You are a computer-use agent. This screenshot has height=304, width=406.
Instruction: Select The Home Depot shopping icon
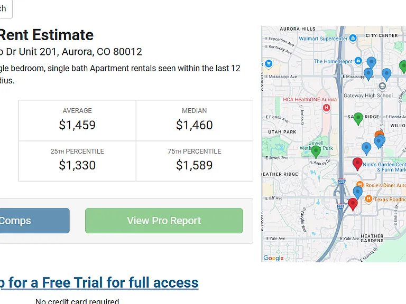tap(358, 61)
